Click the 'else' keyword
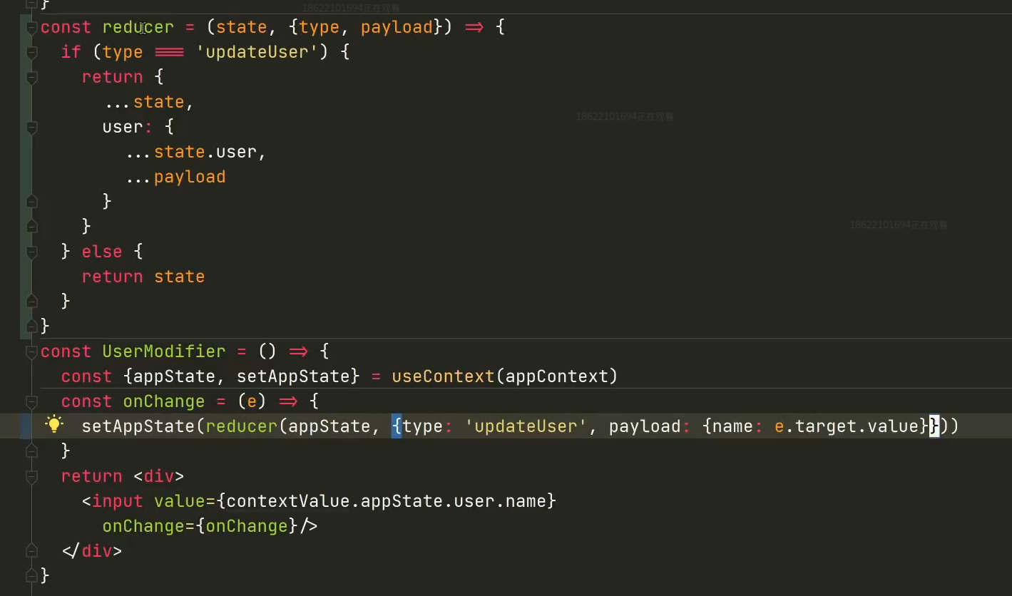1012x596 pixels. (102, 252)
